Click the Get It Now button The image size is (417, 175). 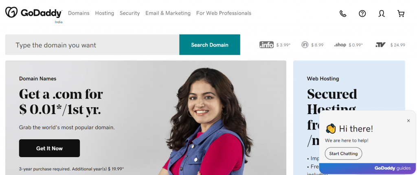tap(49, 148)
